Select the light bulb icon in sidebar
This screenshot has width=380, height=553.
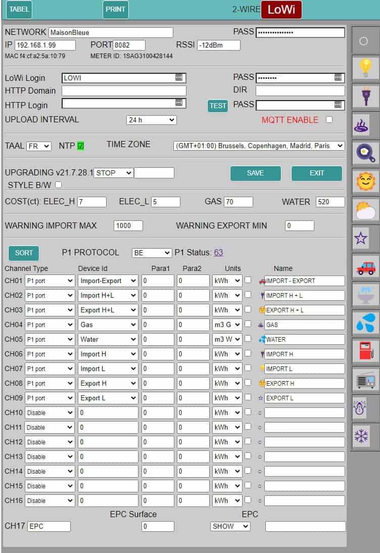[x=365, y=68]
